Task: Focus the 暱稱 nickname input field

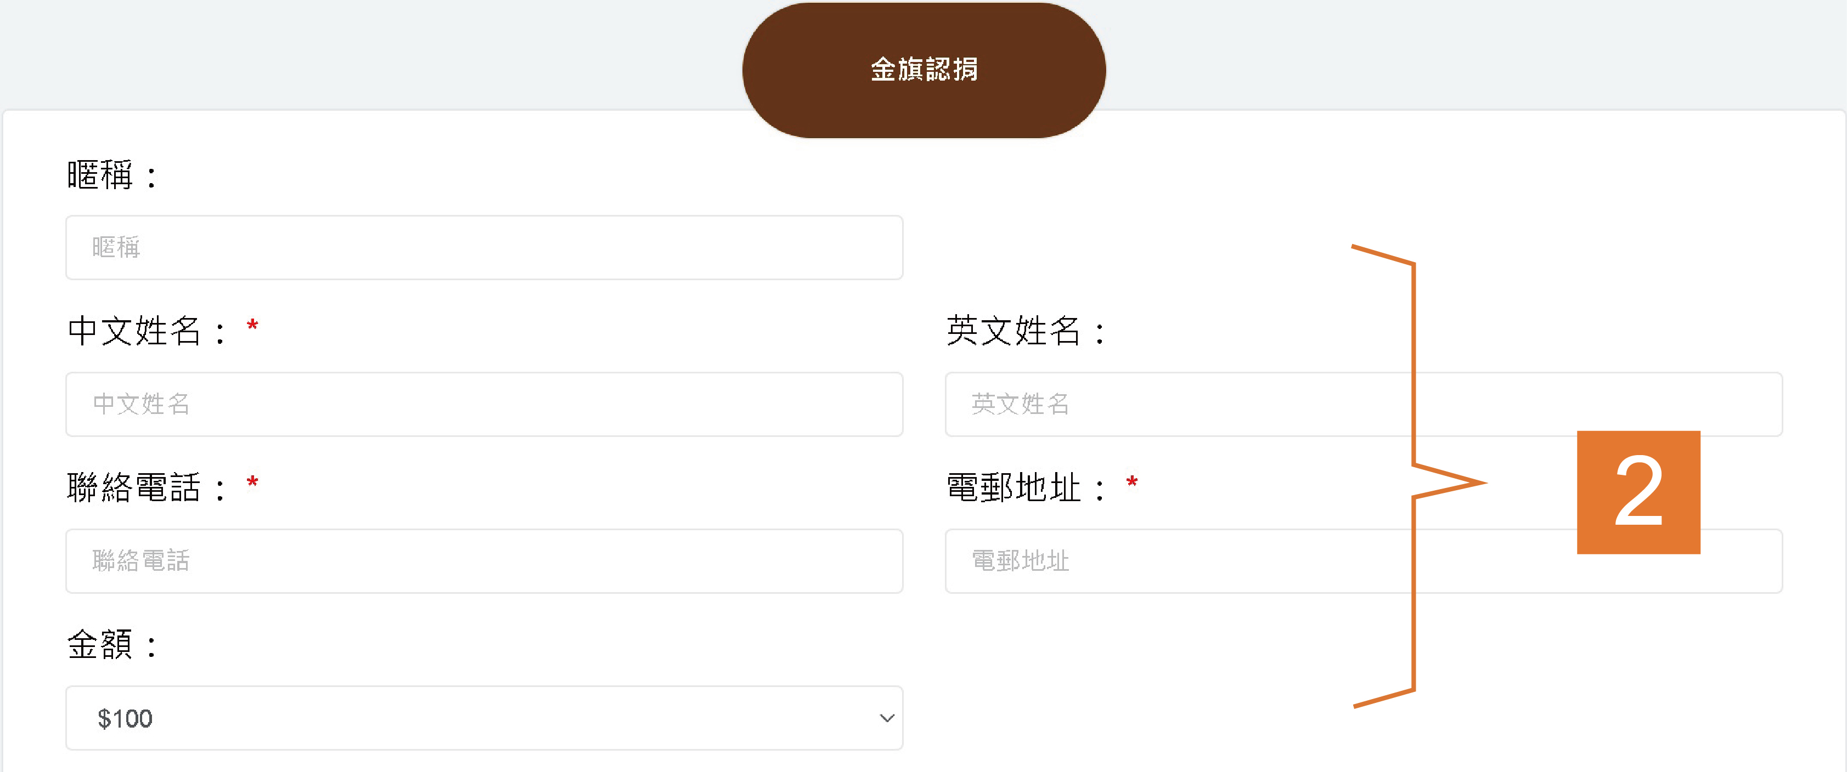Action: point(484,247)
